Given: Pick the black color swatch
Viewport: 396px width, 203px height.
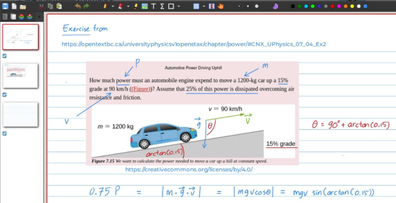Looking at the screenshot, I should point(293,6).
